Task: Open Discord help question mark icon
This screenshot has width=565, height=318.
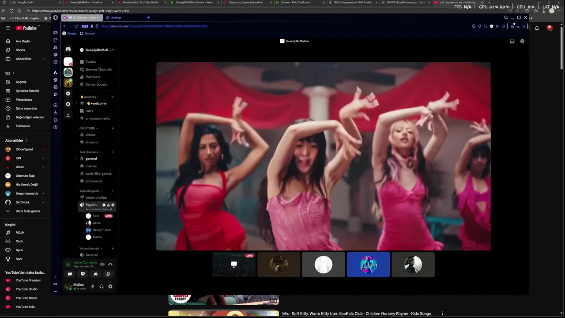Action: pyautogui.click(x=522, y=41)
